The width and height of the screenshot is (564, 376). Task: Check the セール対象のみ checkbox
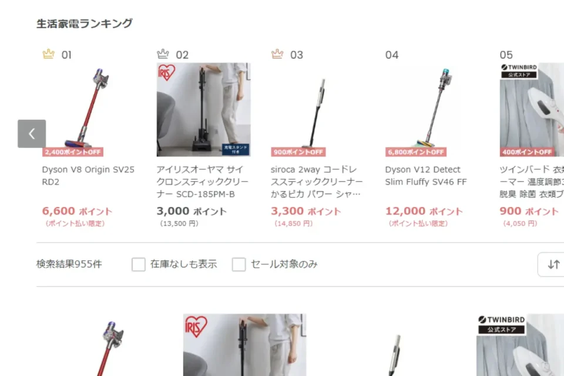(239, 264)
